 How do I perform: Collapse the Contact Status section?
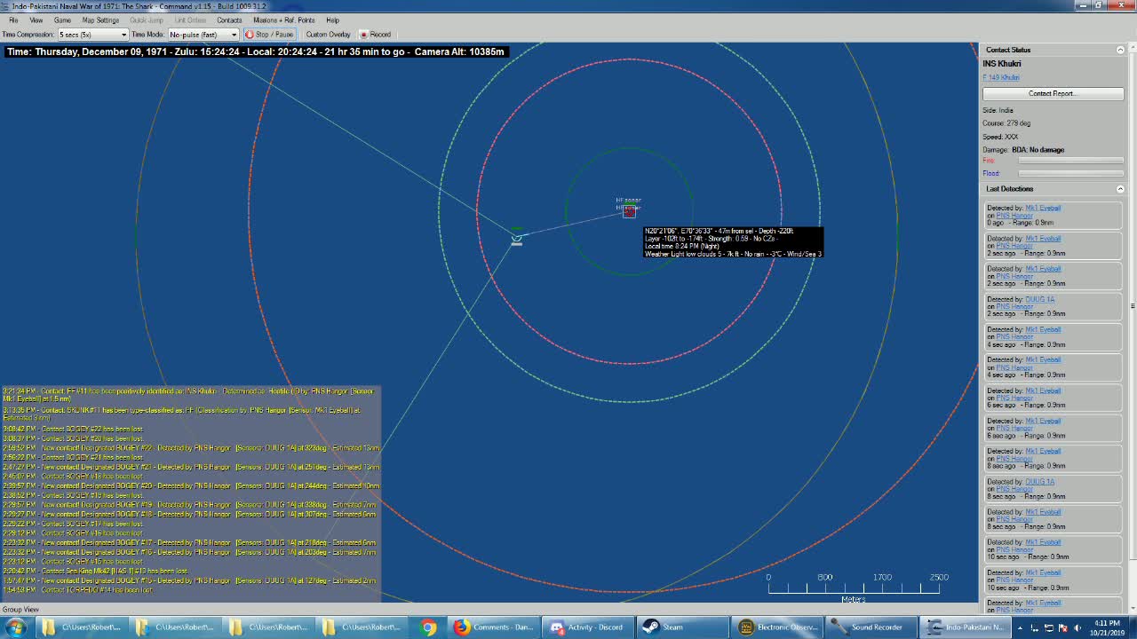coord(1120,50)
